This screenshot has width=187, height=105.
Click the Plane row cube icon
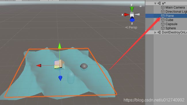(163, 16)
